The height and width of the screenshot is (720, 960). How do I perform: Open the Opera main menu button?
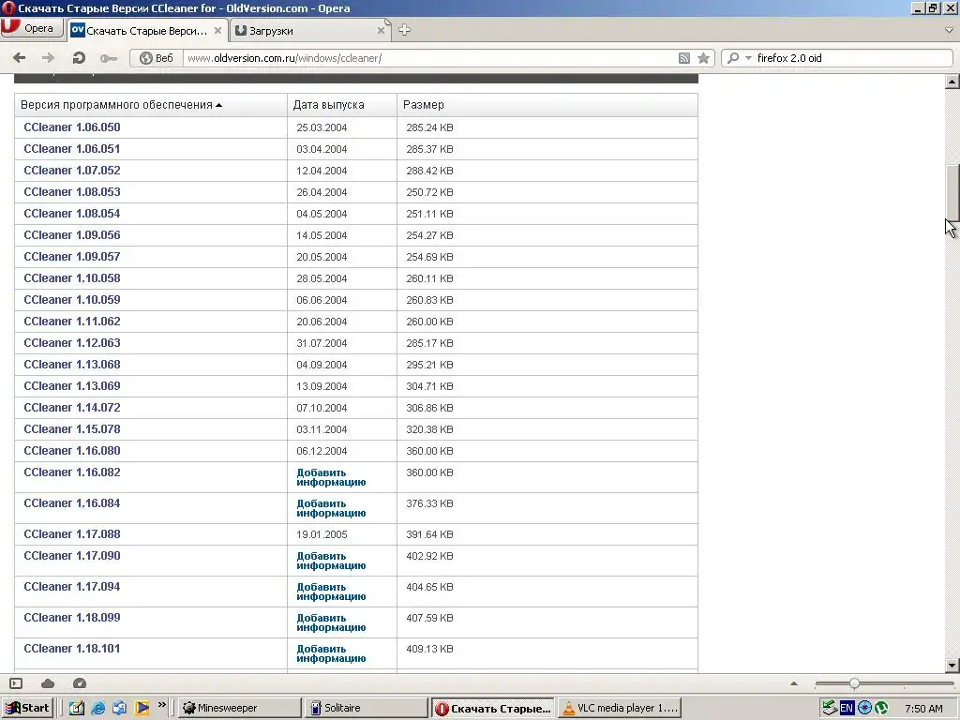tap(32, 28)
